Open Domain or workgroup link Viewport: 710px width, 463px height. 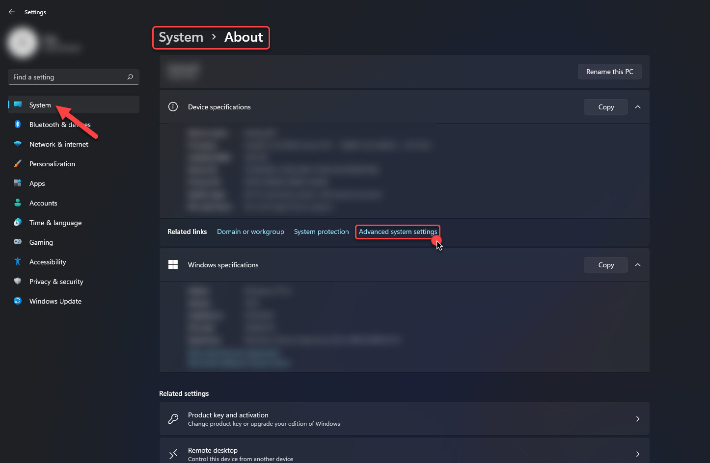[x=250, y=231]
